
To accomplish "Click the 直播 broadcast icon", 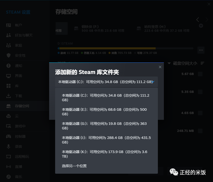I will [9, 167].
